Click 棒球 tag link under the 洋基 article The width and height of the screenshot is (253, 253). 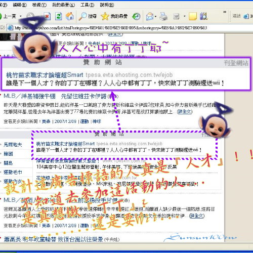pyautogui.click(x=97, y=121)
